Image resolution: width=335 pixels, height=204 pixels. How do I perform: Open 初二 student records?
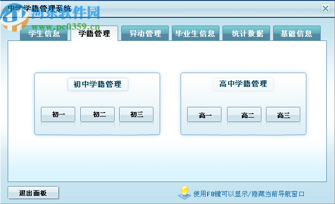[x=97, y=115]
